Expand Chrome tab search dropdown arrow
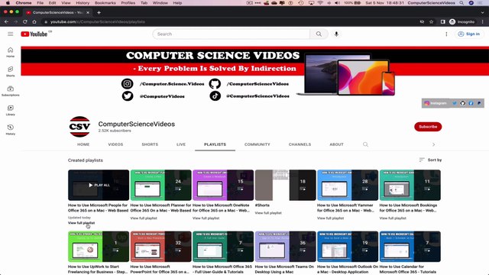Screen dimensions: 489x275 [x=482, y=12]
